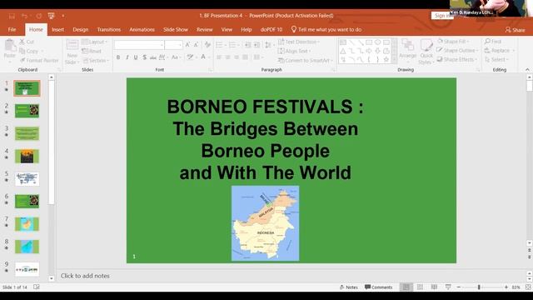Toggle text Shadow formatting

pos(144,57)
